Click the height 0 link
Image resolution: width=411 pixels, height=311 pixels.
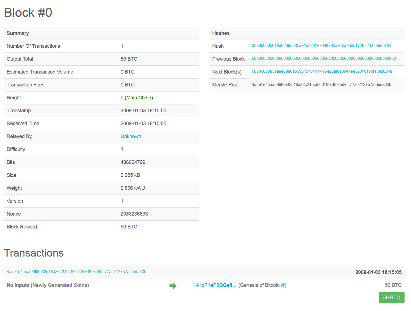[x=122, y=98]
